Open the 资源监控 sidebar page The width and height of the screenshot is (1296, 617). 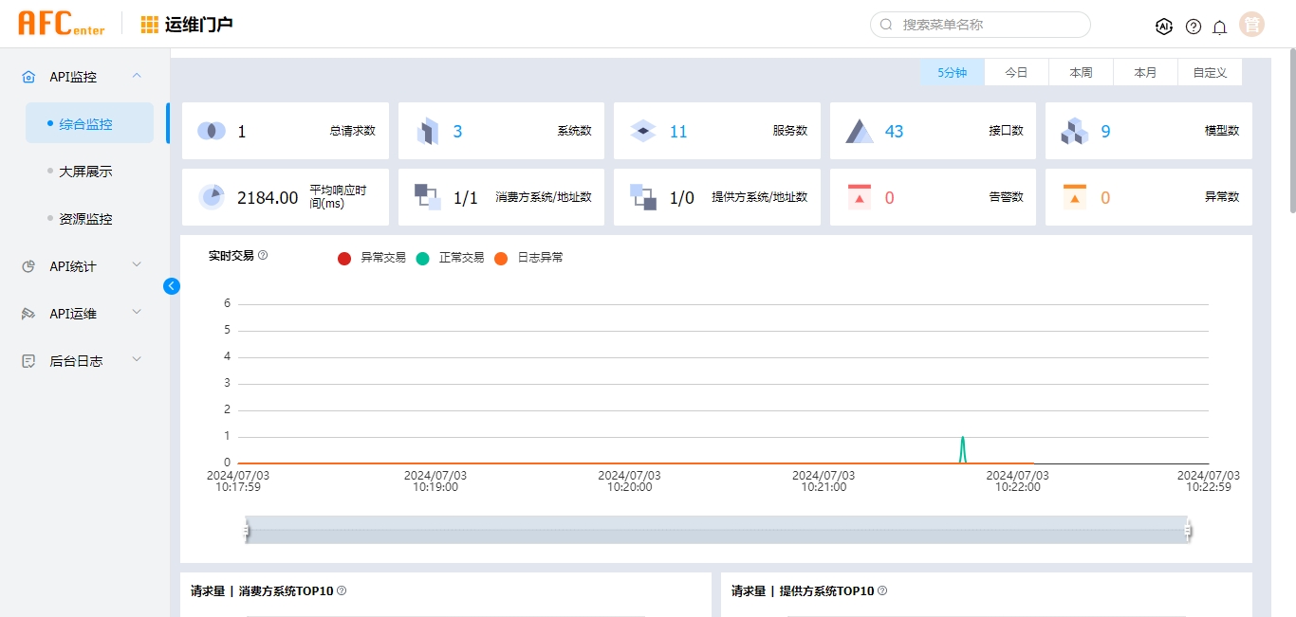[x=85, y=219]
